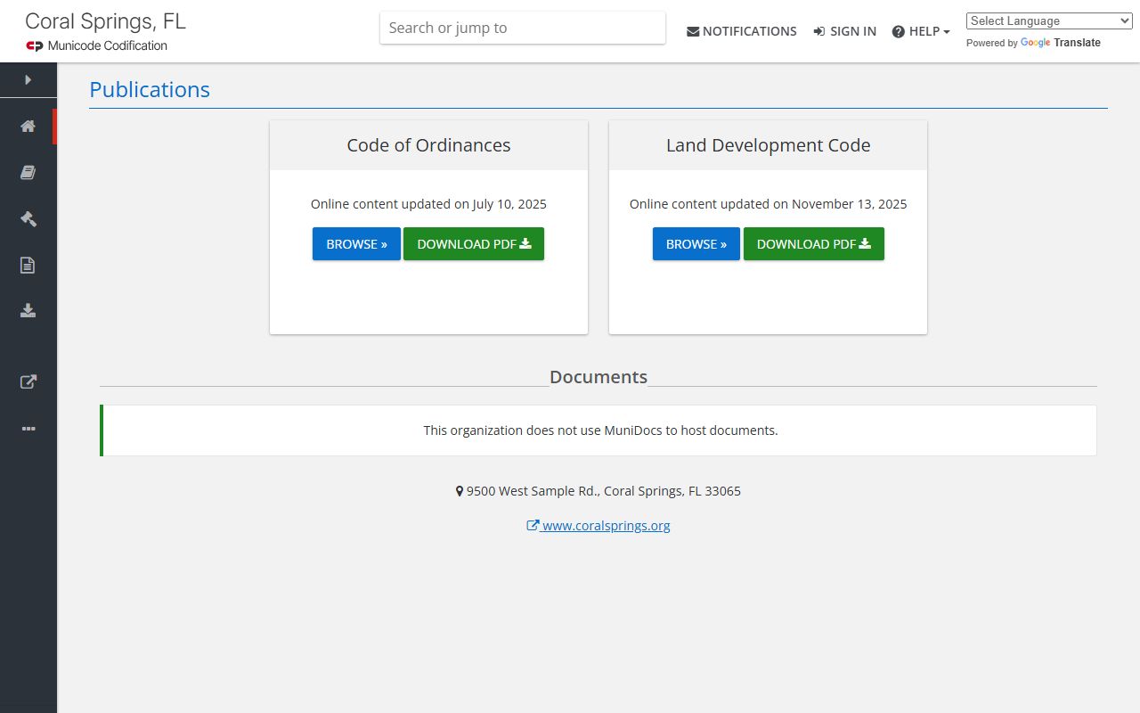Open the ellipsis more icon in sidebar

28,429
